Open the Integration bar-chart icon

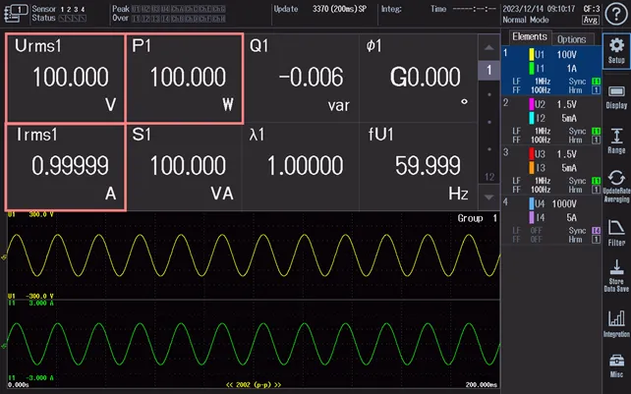[616, 324]
